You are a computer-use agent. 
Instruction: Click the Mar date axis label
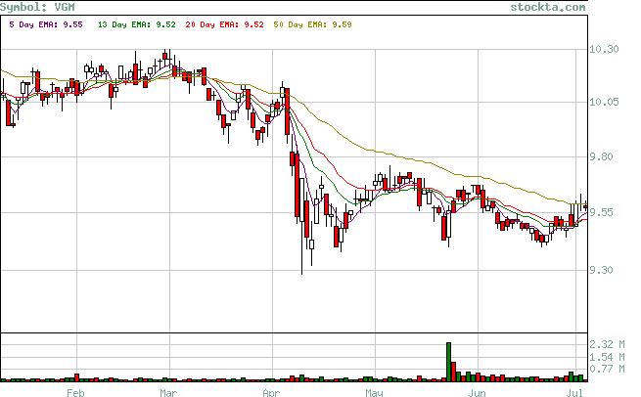coord(168,392)
